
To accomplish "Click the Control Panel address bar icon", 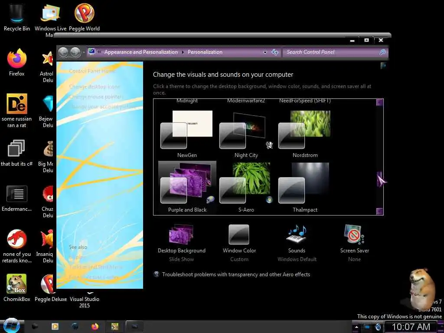I will pos(91,52).
